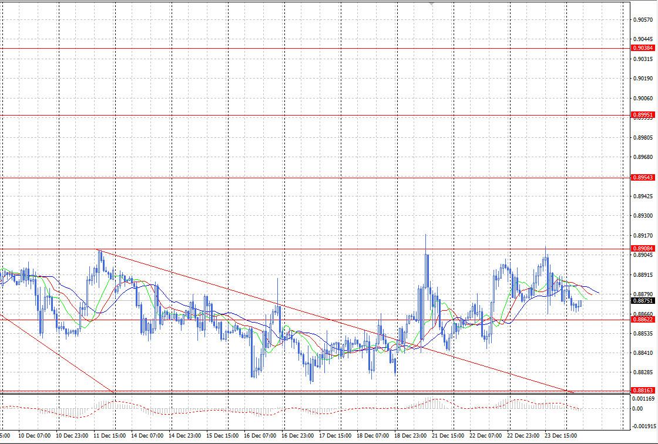This screenshot has width=658, height=444.
Task: Click the 0.88622 red level label
Action: click(643, 319)
